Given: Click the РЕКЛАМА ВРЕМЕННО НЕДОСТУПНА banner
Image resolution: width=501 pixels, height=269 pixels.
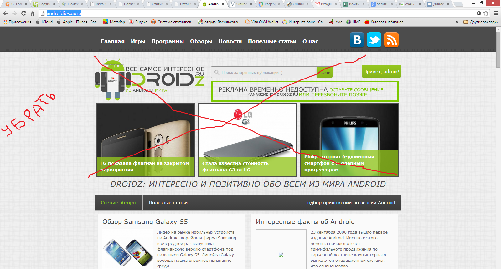Looking at the screenshot, I should click(305, 91).
